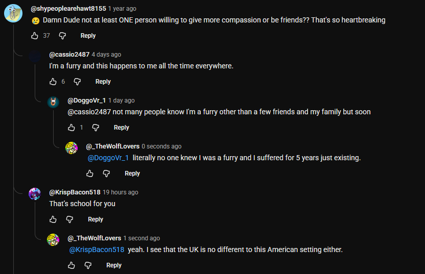
Task: Open @shypeoplearehawt8155 channel avatar
Action: click(13, 13)
